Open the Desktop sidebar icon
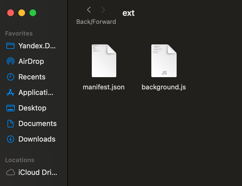This screenshot has width=242, height=186. 11,108
